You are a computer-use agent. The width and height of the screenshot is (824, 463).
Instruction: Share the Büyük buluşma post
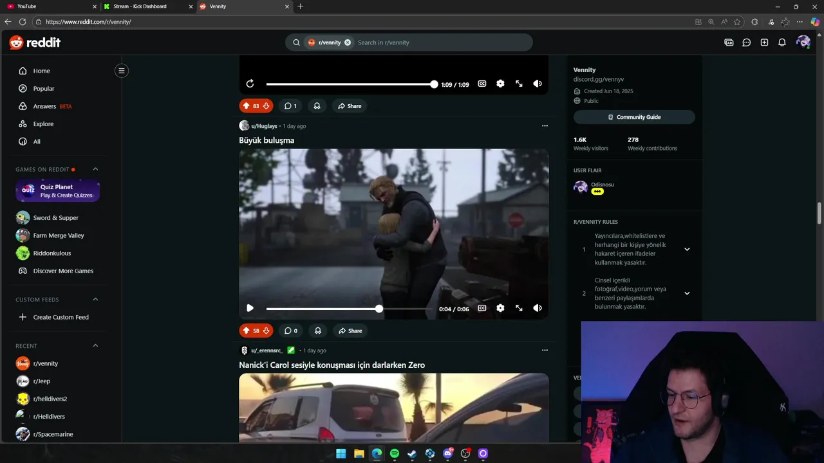(x=350, y=331)
